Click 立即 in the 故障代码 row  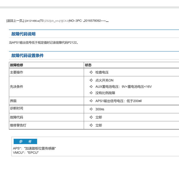(x=99, y=117)
